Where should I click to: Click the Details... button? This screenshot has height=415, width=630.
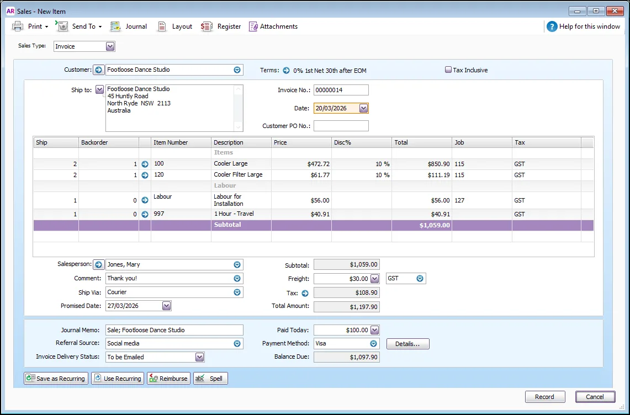407,344
